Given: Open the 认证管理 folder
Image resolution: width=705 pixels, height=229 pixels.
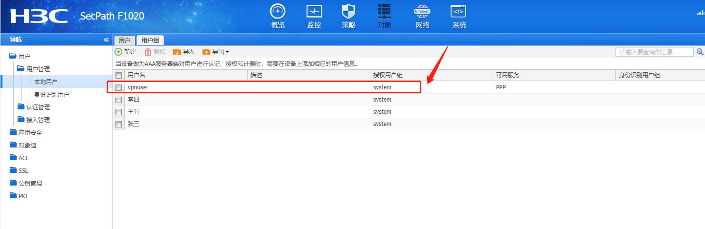Looking at the screenshot, I should pos(34,107).
